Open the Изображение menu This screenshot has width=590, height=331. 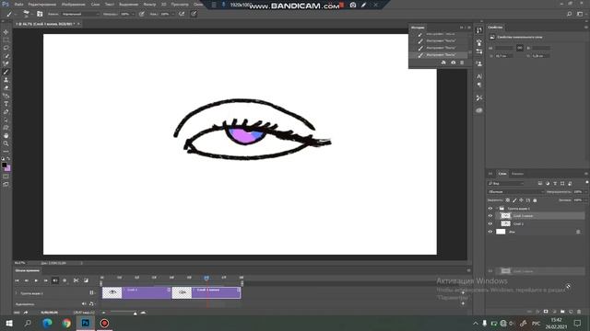[x=74, y=4]
